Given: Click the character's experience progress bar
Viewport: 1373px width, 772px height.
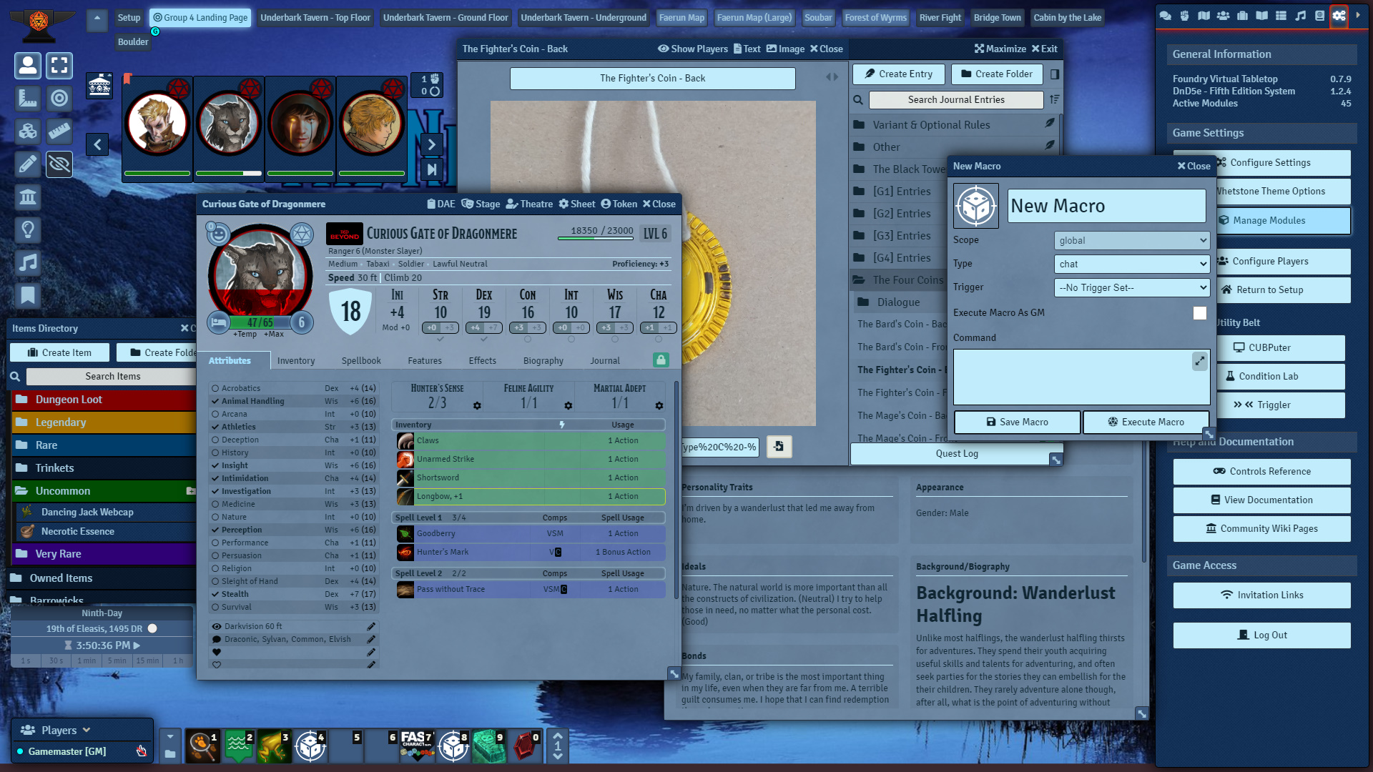Looking at the screenshot, I should coord(595,239).
